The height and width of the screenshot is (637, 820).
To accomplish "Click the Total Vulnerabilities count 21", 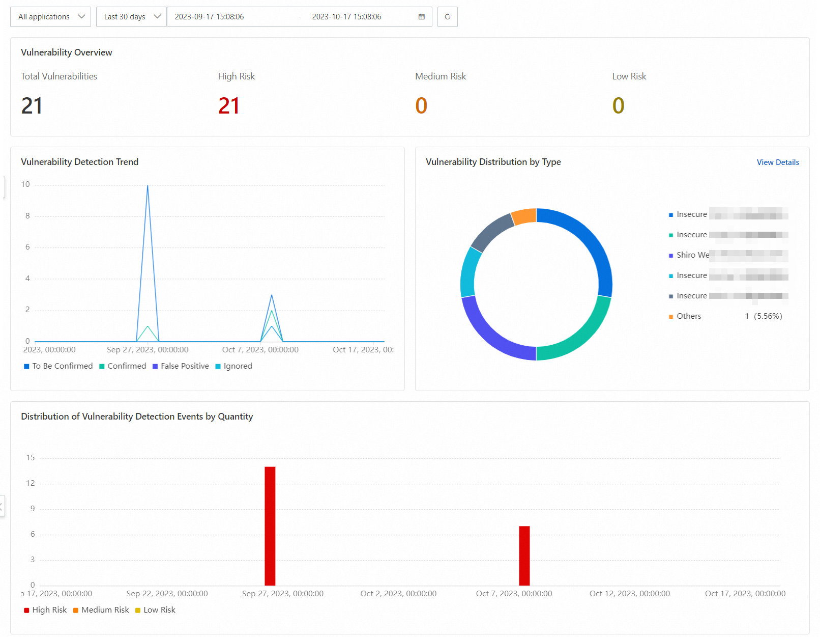I will point(32,106).
